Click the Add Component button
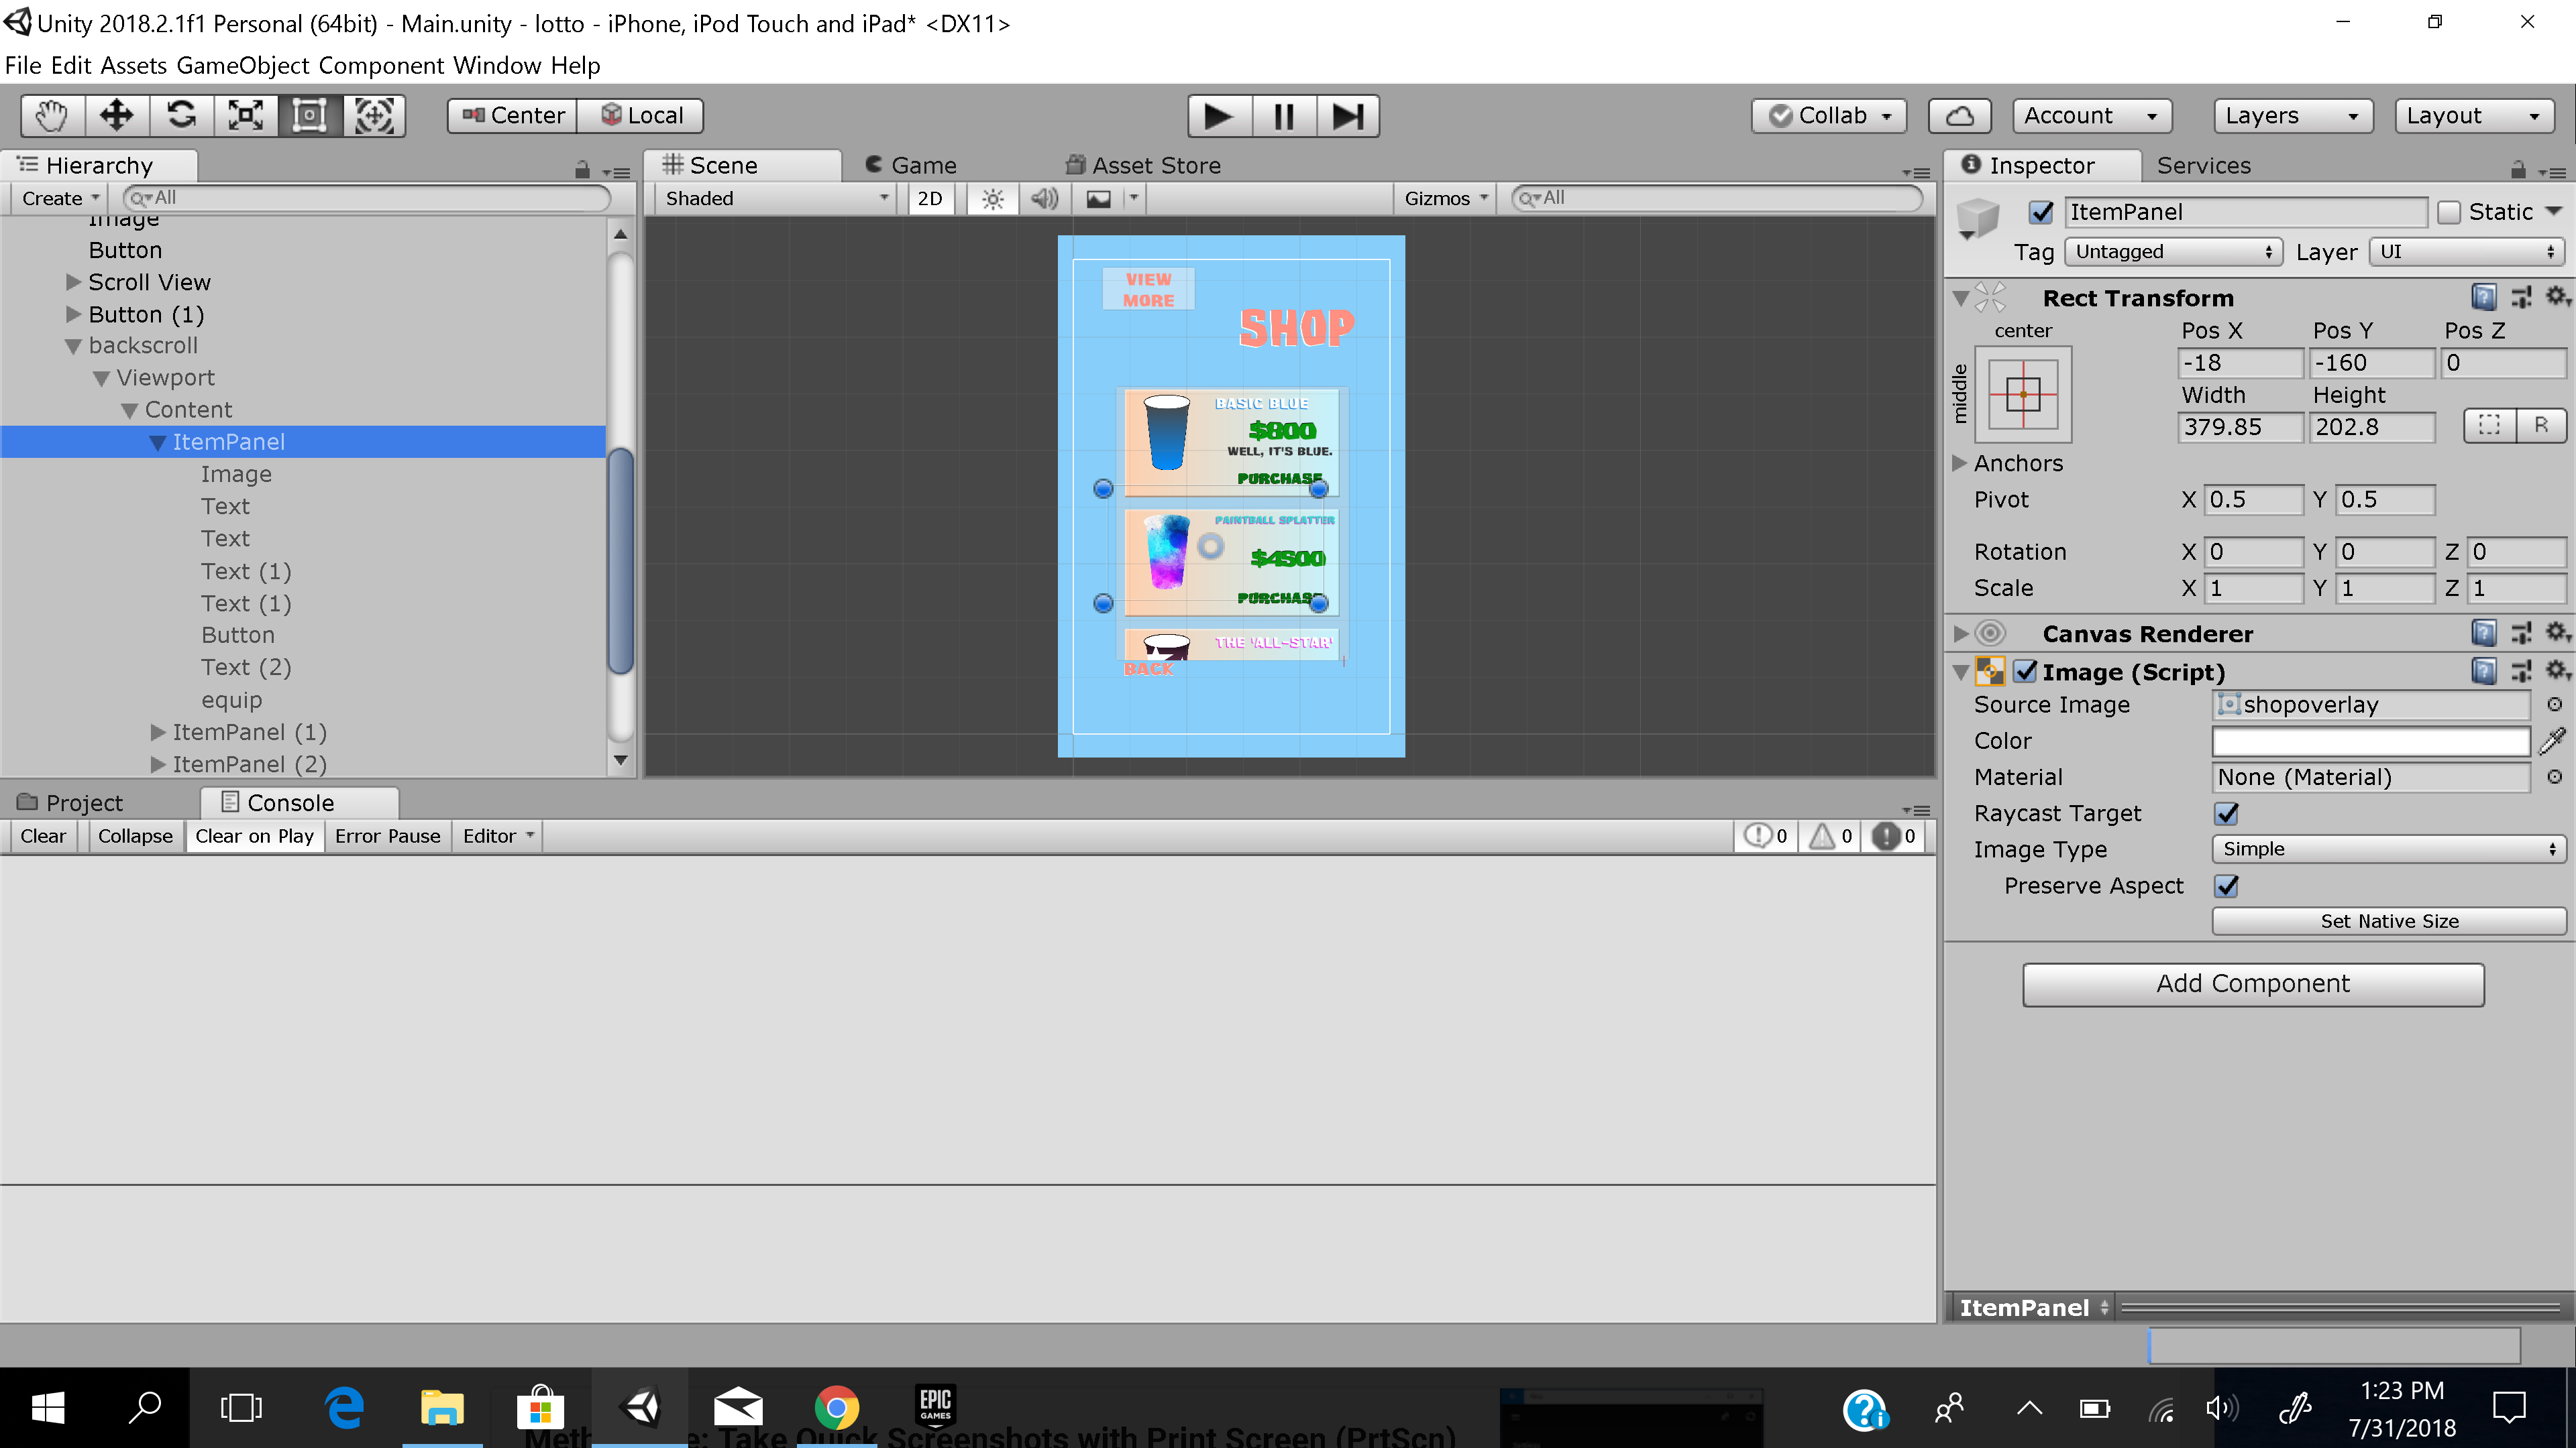2576x1448 pixels. coord(2252,983)
